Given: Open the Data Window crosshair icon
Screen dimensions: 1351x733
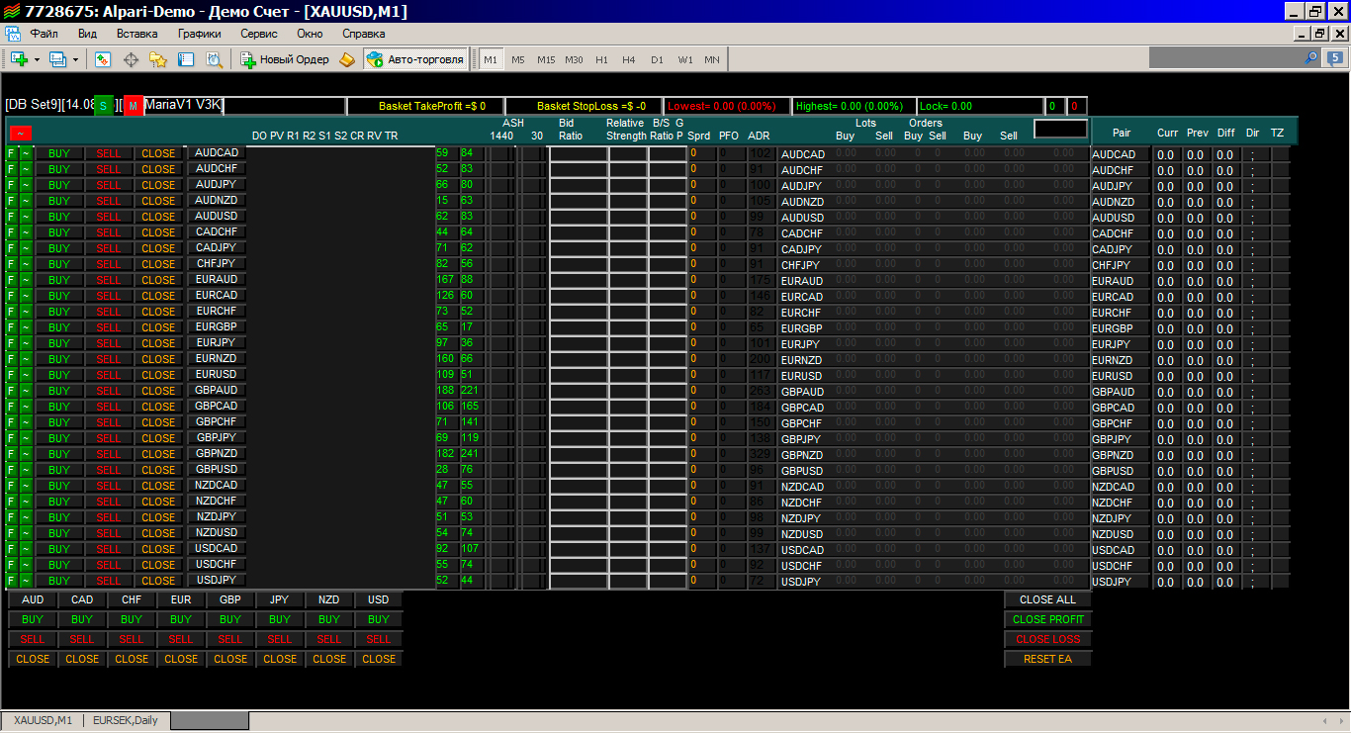Looking at the screenshot, I should pos(131,59).
